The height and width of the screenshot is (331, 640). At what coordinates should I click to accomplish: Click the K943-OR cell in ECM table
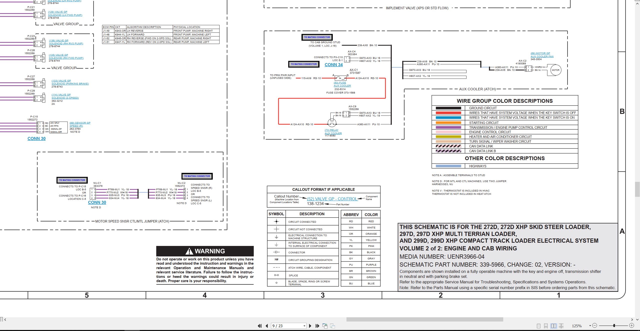[x=120, y=31]
